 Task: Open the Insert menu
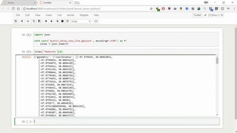pos(49,15)
